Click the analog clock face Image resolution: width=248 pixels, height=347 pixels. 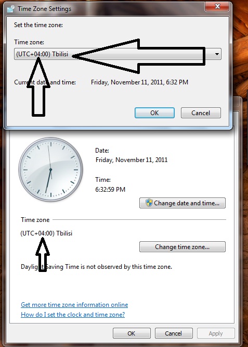coord(50,169)
